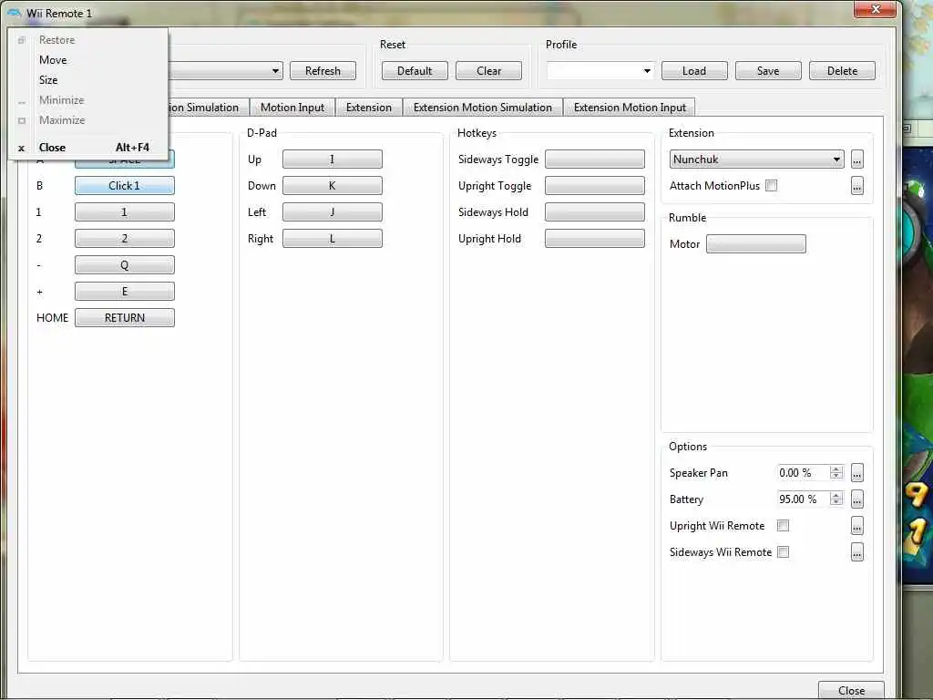
Task: Open Extension Motion Input tab
Action: pos(630,108)
